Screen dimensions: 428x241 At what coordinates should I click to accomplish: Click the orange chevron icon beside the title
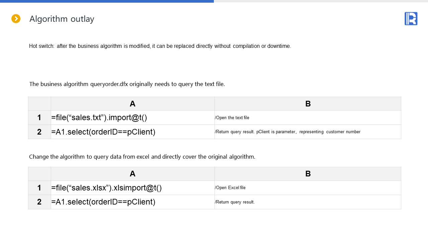click(16, 19)
